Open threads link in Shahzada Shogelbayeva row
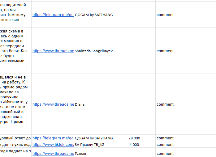The image size is (216, 157). click(53, 51)
